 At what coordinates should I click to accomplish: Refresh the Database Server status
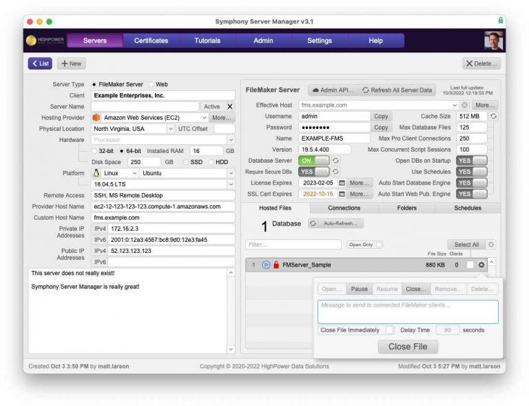(335, 161)
